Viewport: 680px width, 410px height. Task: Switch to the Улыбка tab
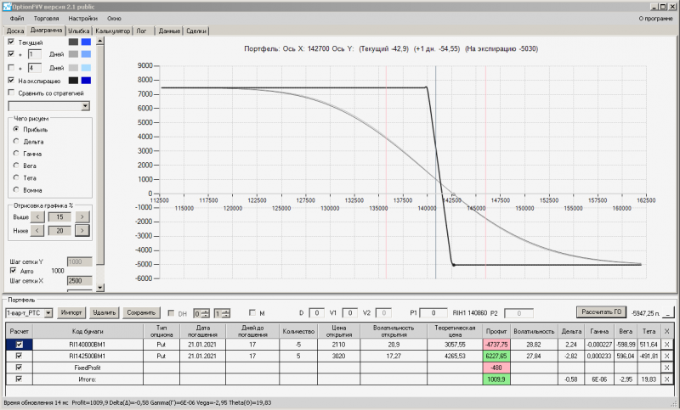point(79,31)
